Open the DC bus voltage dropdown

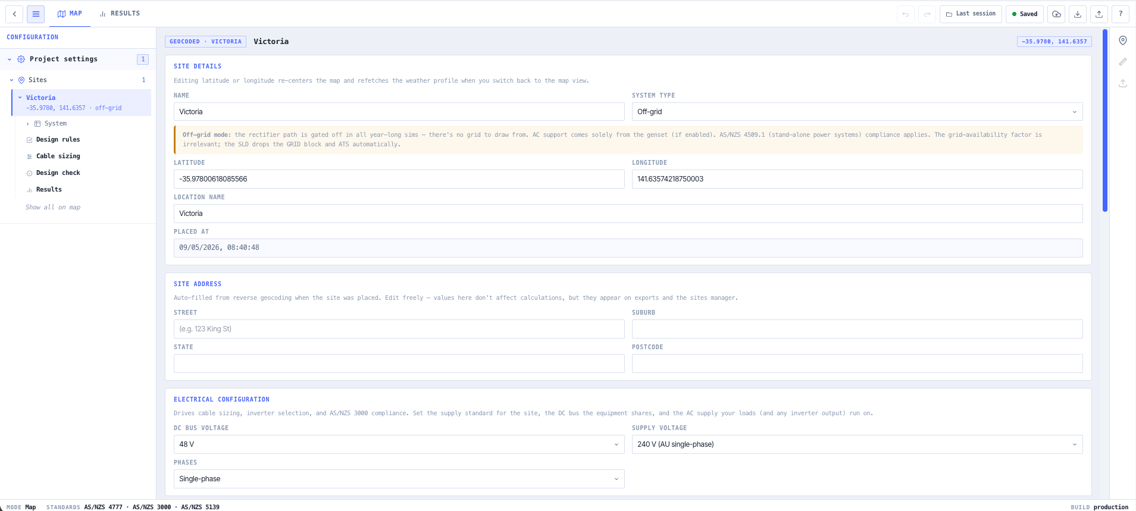399,444
